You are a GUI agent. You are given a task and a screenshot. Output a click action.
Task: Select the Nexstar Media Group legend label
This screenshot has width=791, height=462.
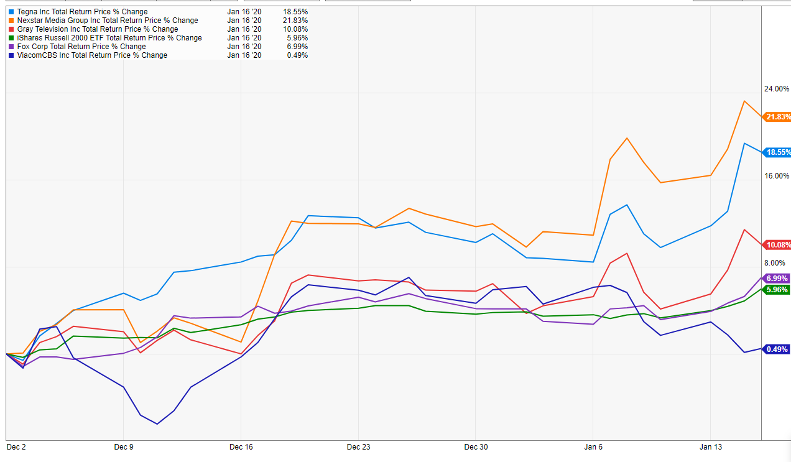(x=108, y=21)
